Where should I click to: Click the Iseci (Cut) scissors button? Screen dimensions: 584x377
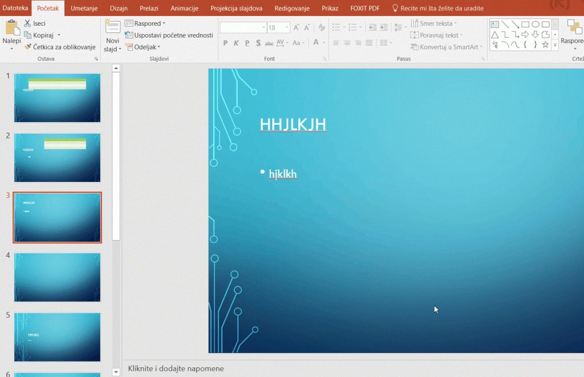(34, 23)
